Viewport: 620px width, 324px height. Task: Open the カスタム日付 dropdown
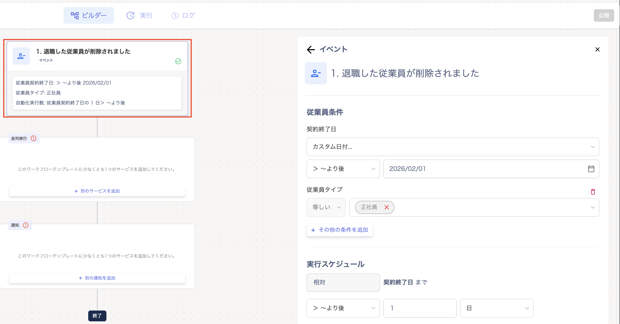pos(453,147)
